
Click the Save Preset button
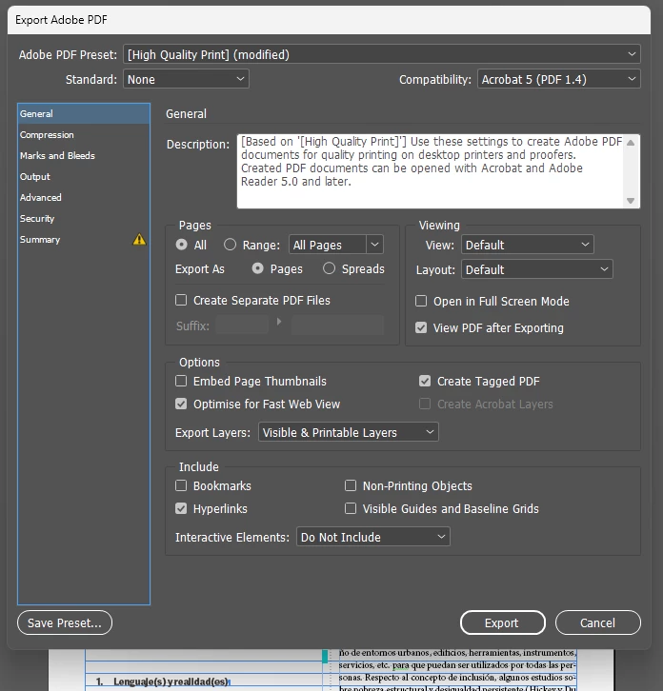[x=65, y=622]
